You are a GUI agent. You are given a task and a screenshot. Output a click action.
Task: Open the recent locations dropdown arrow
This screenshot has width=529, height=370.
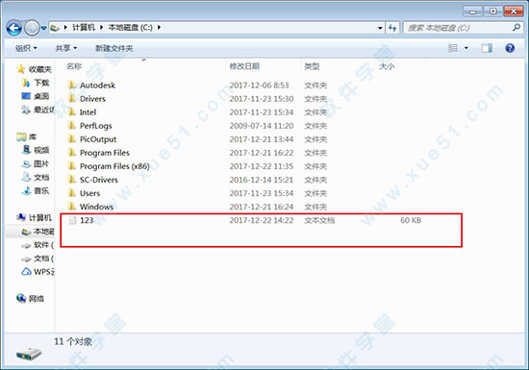click(44, 28)
